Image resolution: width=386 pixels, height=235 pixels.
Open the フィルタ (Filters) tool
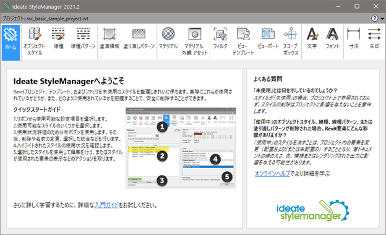pos(220,38)
